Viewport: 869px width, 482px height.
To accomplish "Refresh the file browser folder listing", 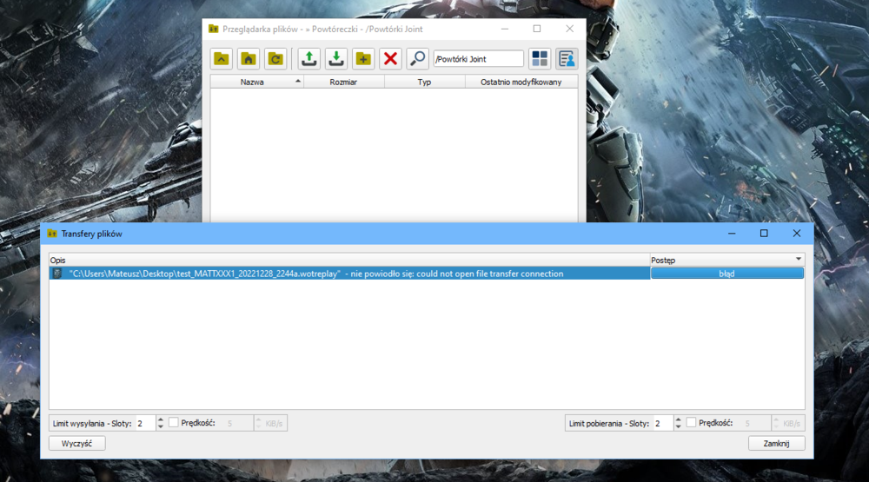I will pyautogui.click(x=275, y=59).
